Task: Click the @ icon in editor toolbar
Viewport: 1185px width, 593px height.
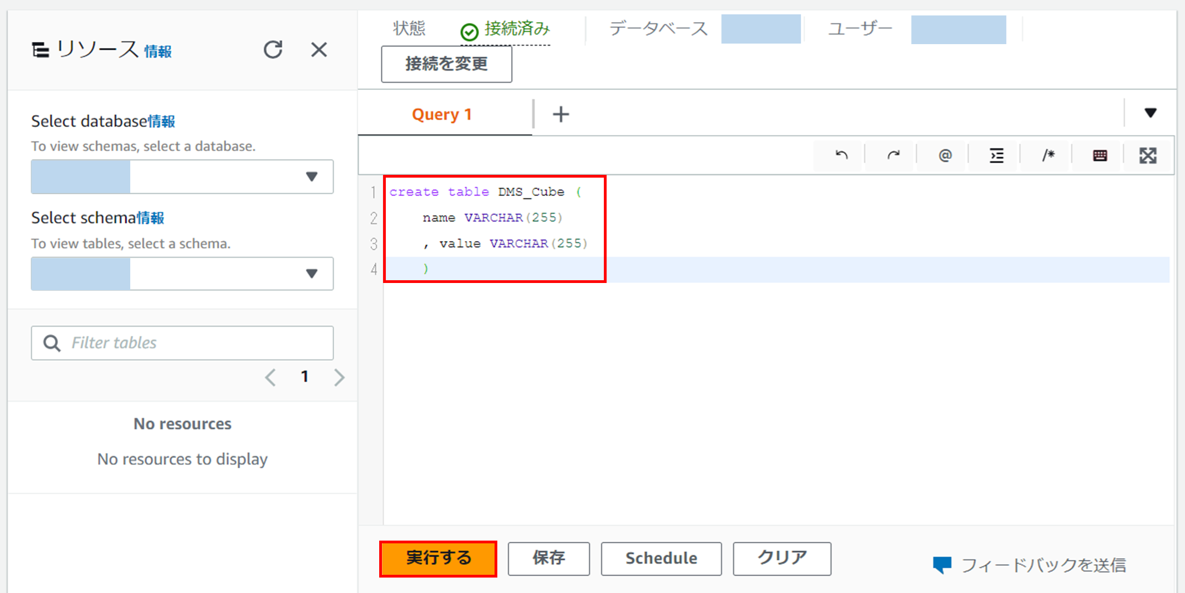Action: click(945, 156)
